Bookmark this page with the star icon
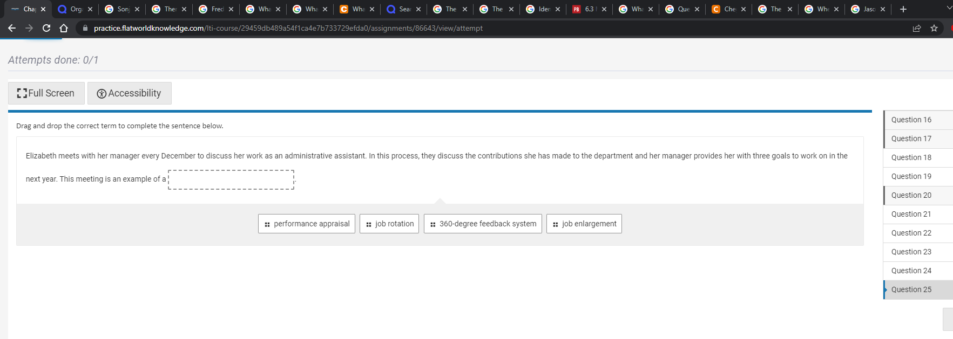This screenshot has height=339, width=953. [934, 28]
